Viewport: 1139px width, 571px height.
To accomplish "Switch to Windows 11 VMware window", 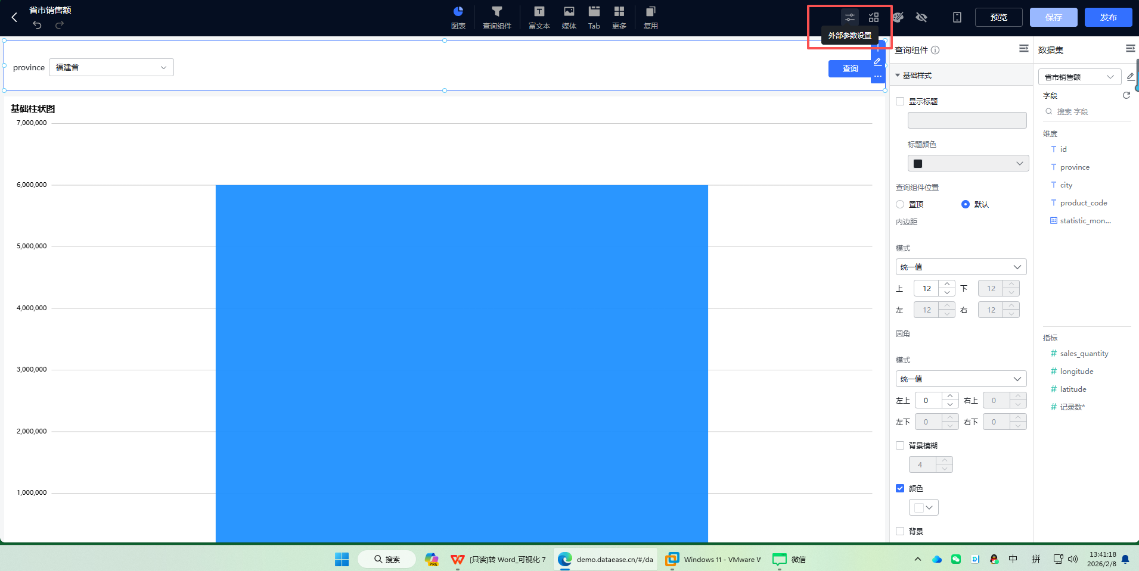I will point(713,559).
